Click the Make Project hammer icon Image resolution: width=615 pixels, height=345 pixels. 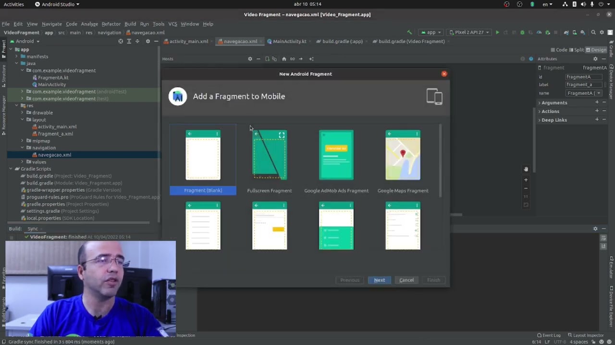(x=409, y=33)
